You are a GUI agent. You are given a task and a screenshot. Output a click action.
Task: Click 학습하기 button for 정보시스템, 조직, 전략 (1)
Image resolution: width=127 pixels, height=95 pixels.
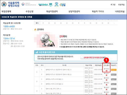114,89
